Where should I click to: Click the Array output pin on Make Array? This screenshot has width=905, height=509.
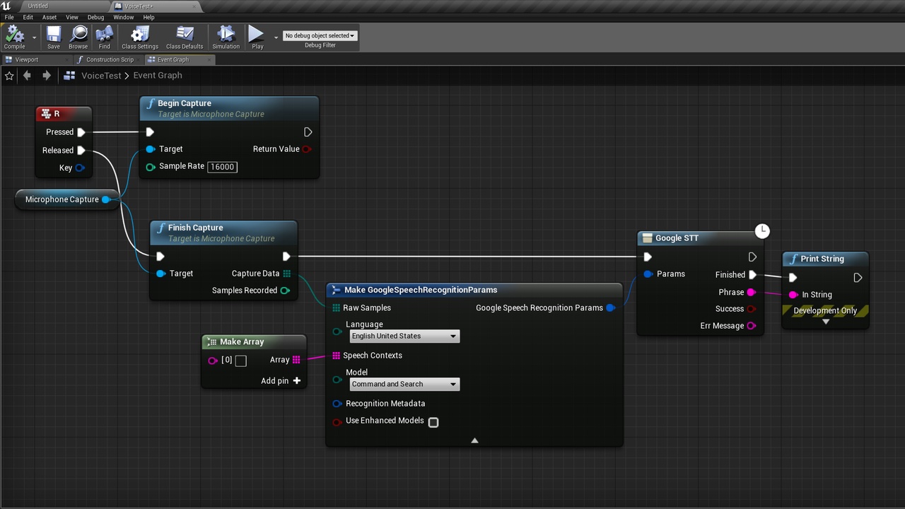point(296,360)
